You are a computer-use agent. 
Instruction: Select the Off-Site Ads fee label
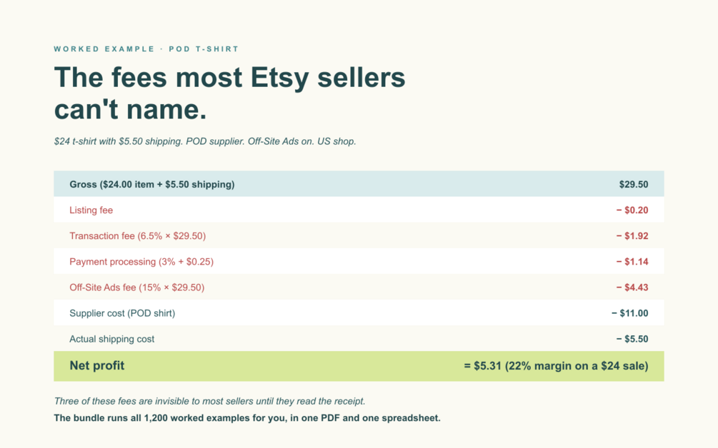[137, 287]
